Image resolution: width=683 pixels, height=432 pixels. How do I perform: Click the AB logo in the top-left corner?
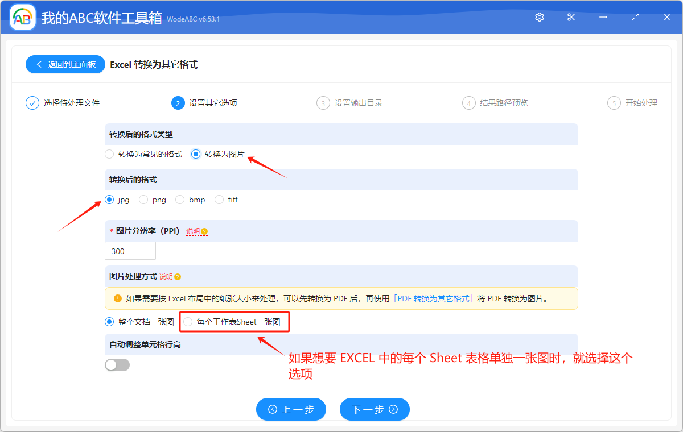click(22, 16)
